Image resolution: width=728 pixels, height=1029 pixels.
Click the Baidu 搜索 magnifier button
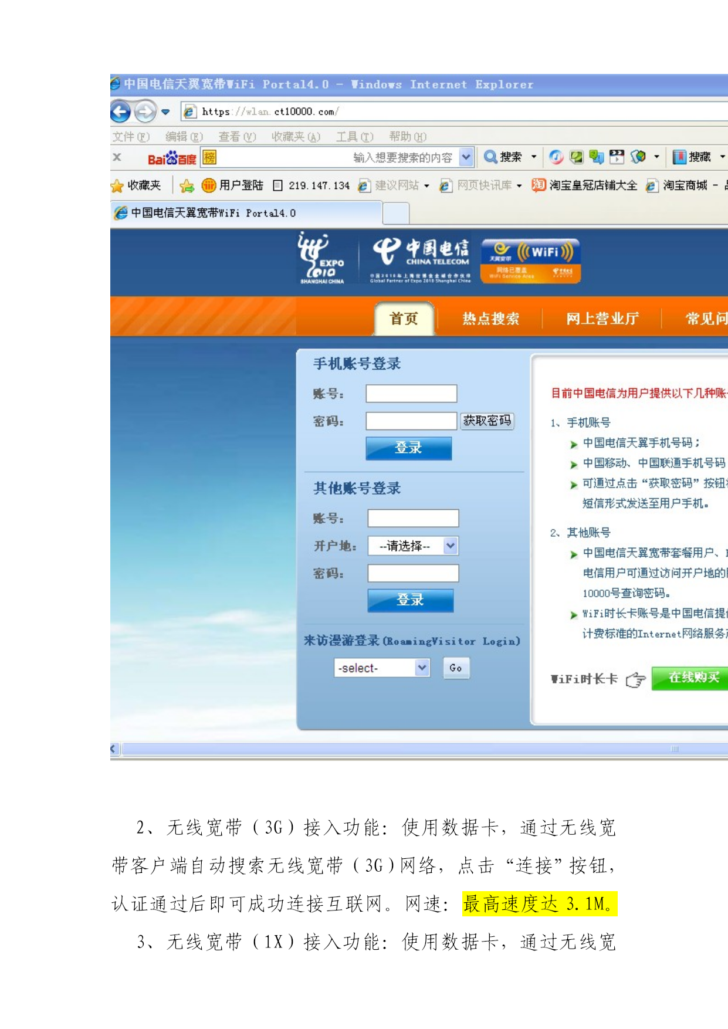[503, 157]
